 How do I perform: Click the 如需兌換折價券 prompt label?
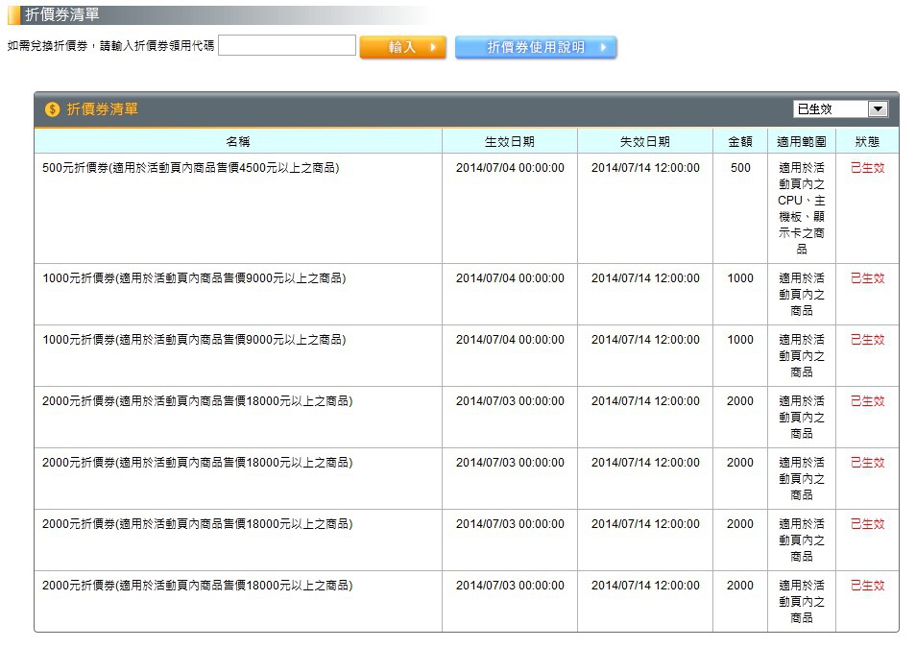click(110, 46)
